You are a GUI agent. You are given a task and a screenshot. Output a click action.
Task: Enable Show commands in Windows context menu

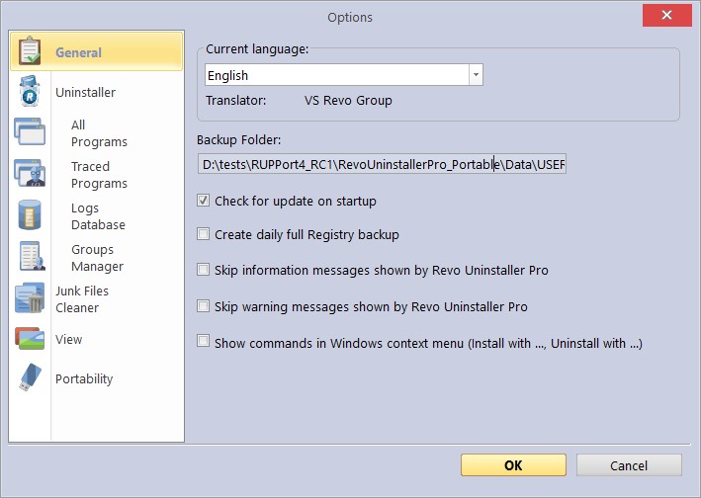click(x=203, y=341)
